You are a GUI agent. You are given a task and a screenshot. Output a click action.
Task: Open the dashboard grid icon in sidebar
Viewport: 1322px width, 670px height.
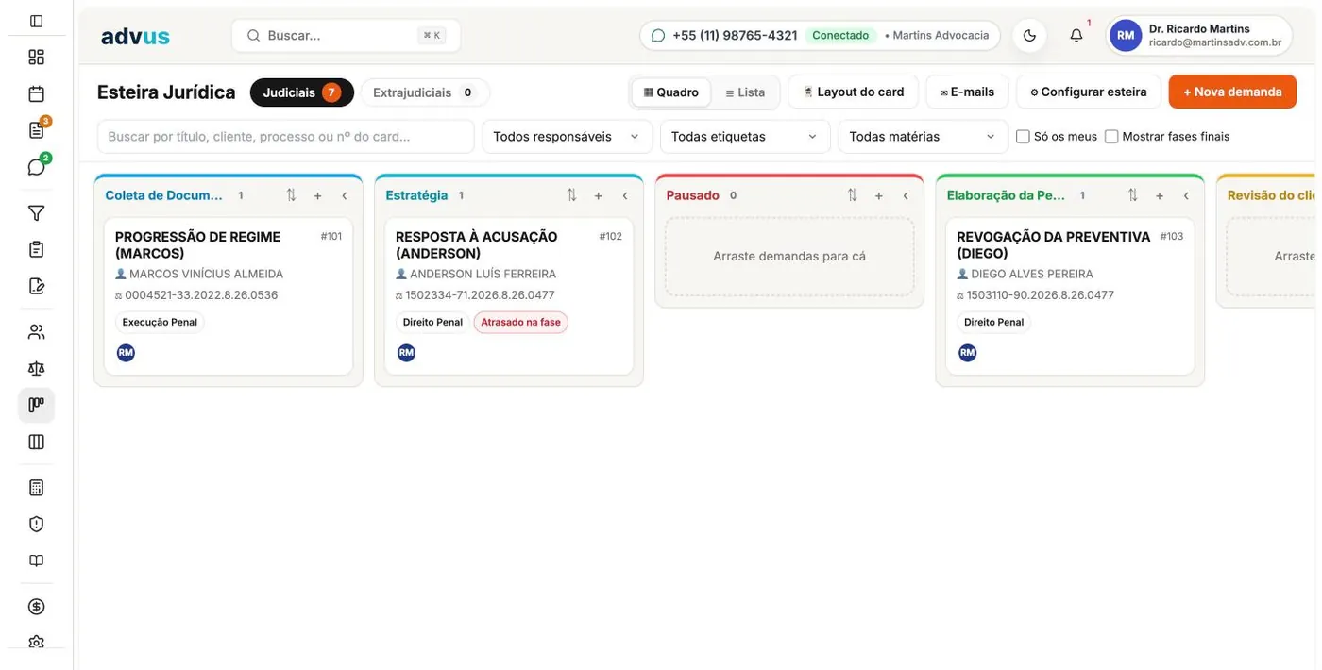pyautogui.click(x=36, y=58)
